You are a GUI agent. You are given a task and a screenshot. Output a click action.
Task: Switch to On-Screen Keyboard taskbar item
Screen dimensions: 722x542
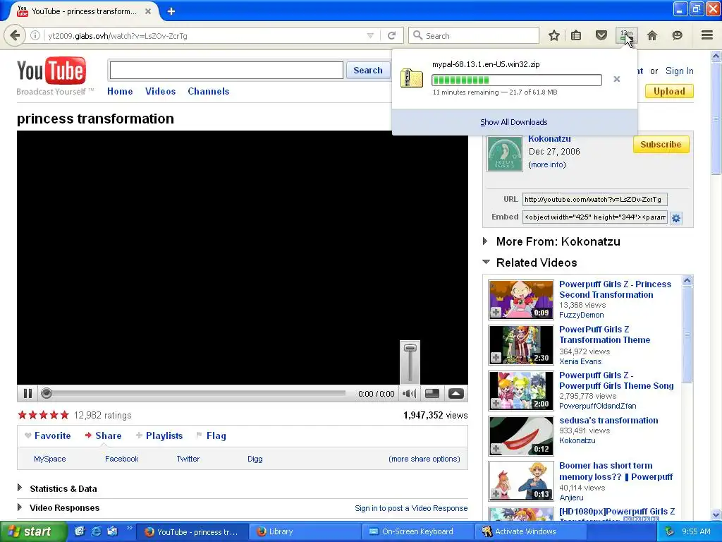(417, 531)
